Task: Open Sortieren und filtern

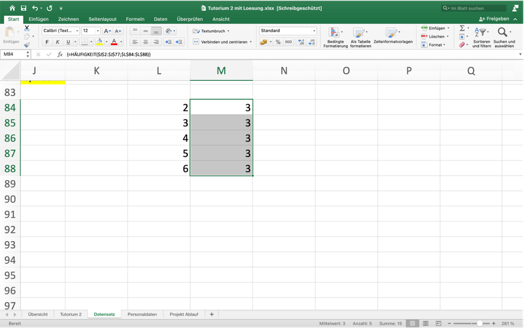Action: (482, 37)
